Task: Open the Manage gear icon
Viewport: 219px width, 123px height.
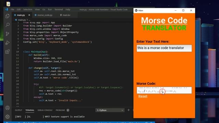Action: (x=8, y=117)
